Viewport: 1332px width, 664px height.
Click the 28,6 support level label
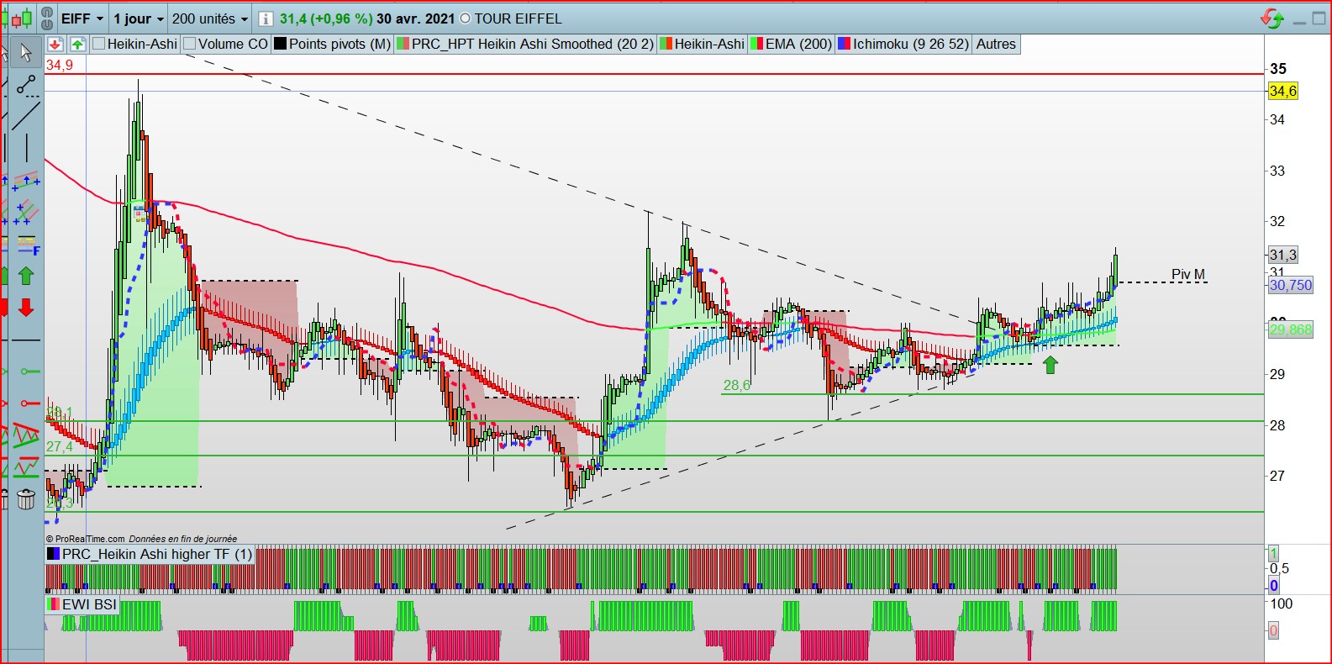tap(737, 385)
